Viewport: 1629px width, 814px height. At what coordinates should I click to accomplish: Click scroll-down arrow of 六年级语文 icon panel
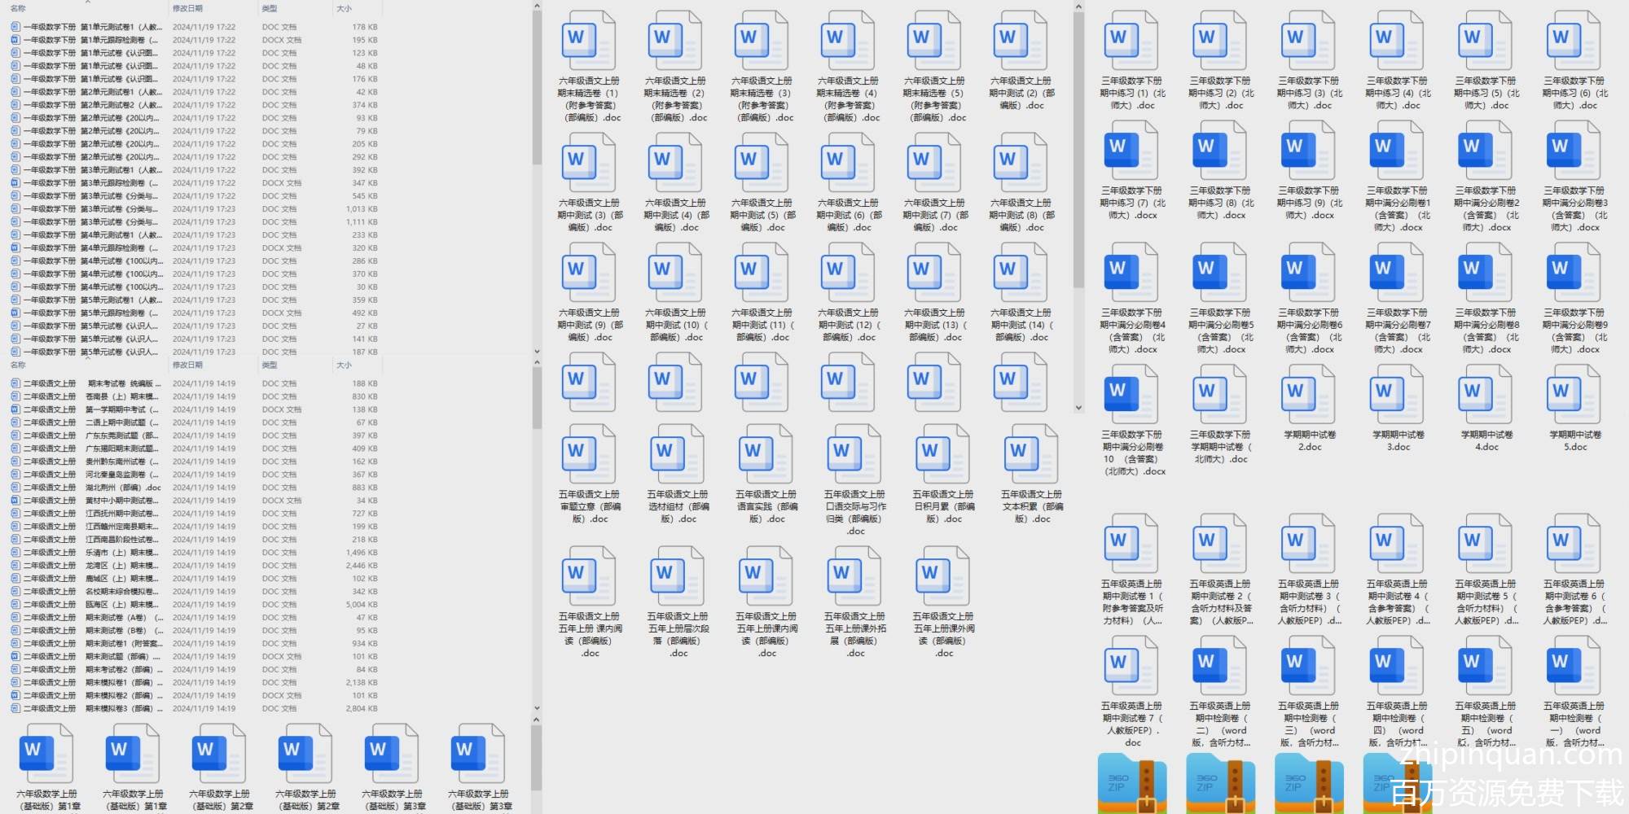(x=1078, y=408)
